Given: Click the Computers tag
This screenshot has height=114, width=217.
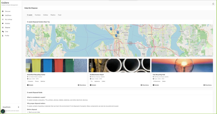Looking at the screenshot, I should click(x=30, y=81).
